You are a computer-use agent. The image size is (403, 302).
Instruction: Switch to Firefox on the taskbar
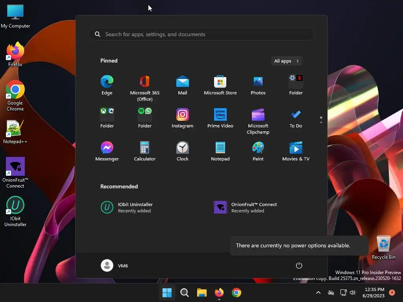(x=219, y=293)
